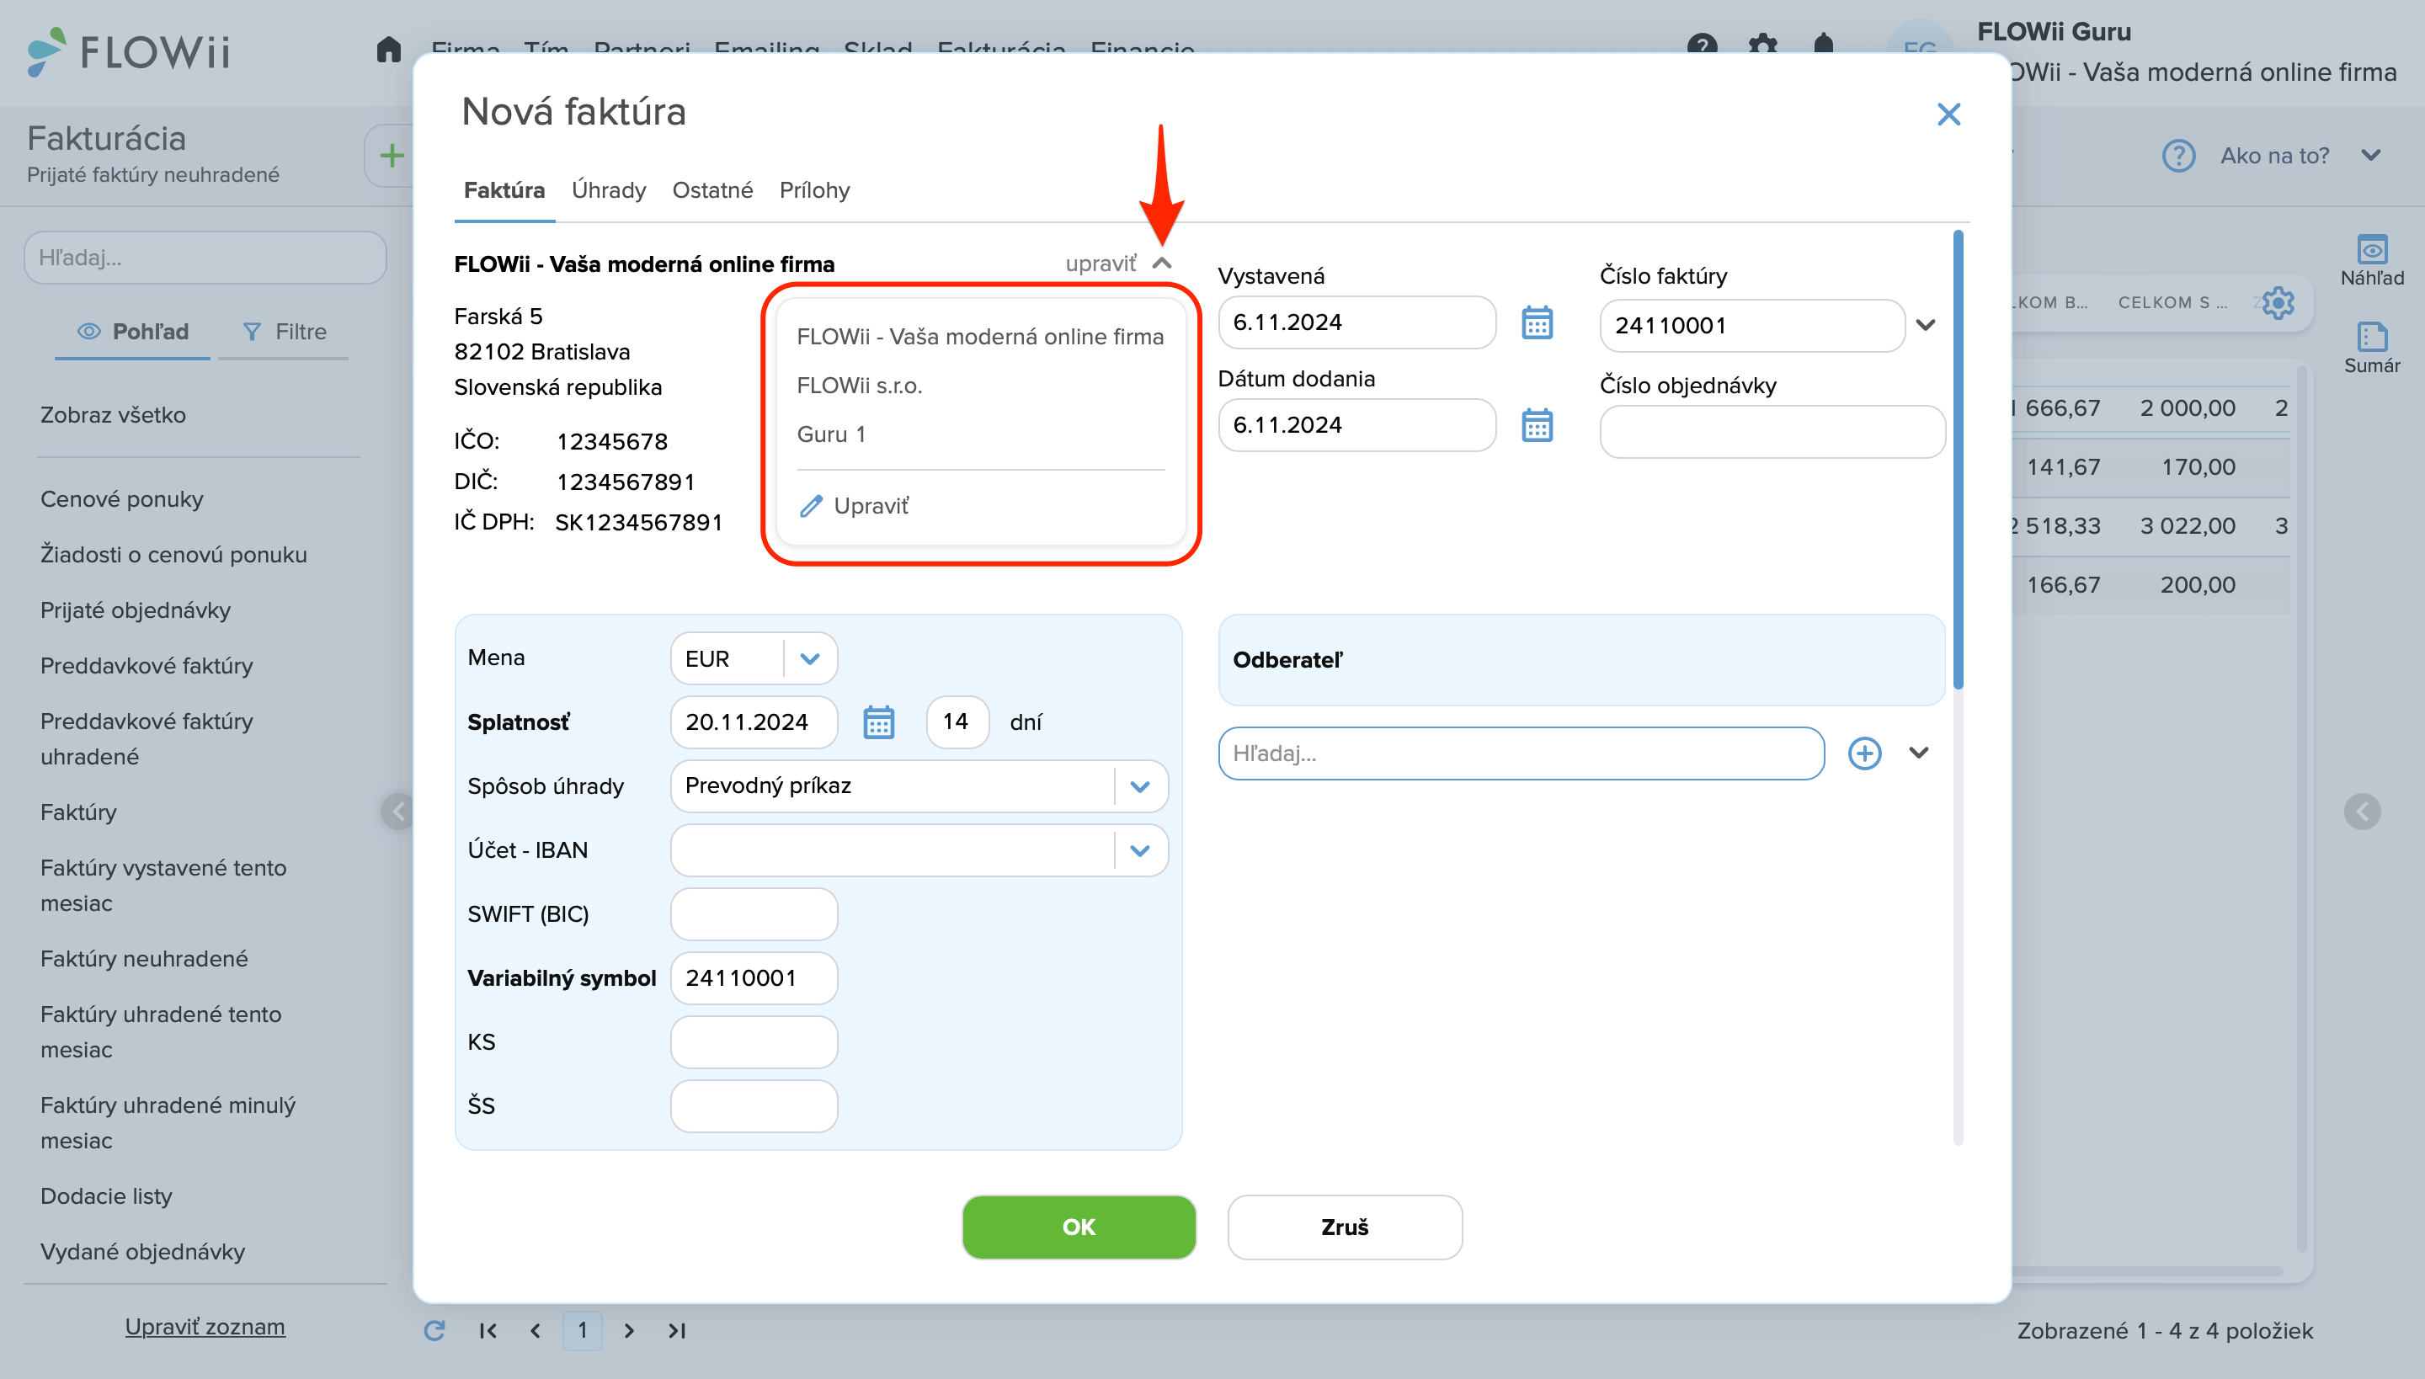Close the Nová faktúra dialog
The image size is (2425, 1379).
[x=1948, y=114]
